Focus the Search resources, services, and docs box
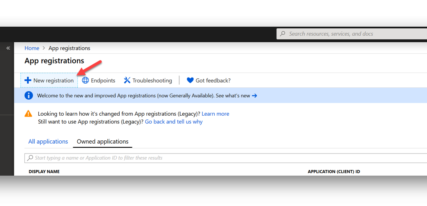427x206 pixels. 352,34
